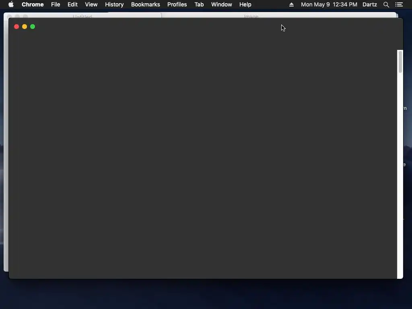Open the Help menu
412x309 pixels.
click(x=245, y=4)
